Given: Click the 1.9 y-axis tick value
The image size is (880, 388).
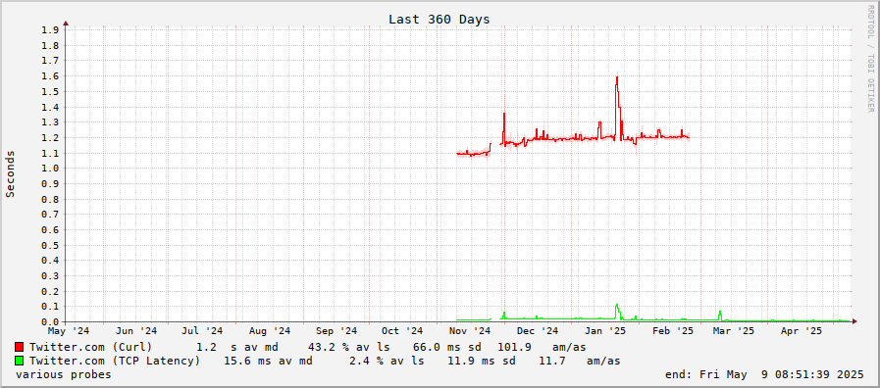Looking at the screenshot, I should (x=50, y=29).
